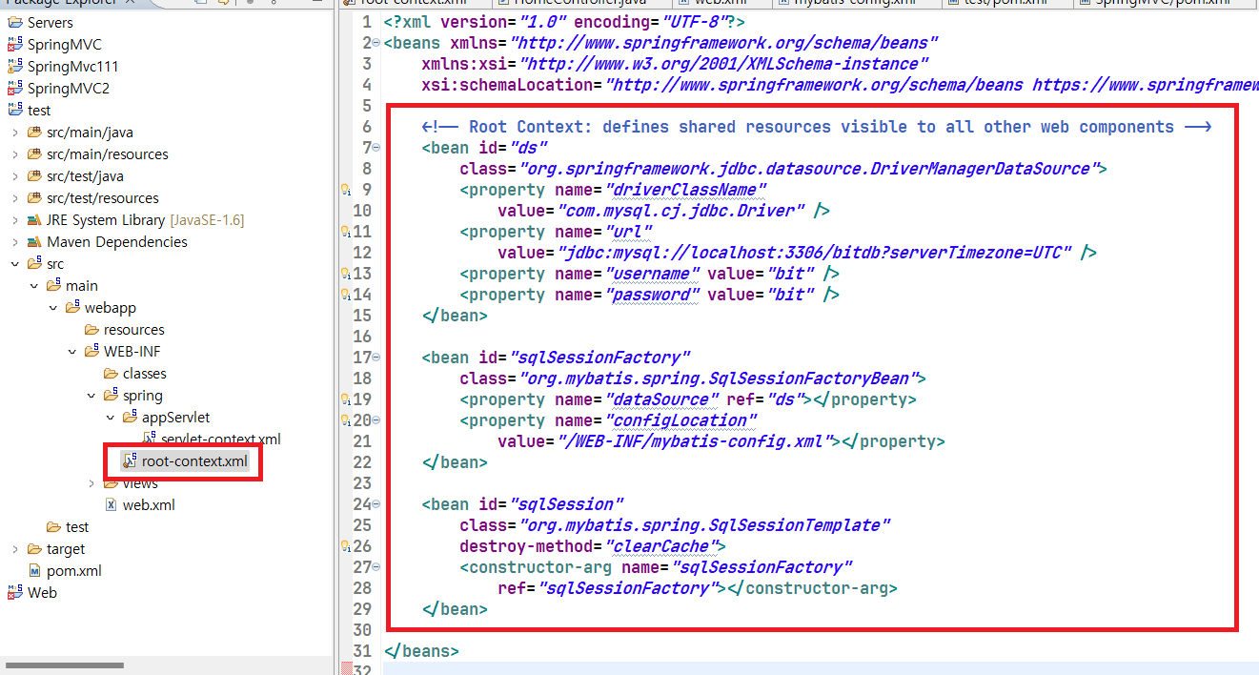1259x675 pixels.
Task: Collapse the webapp folder node
Action: point(52,307)
